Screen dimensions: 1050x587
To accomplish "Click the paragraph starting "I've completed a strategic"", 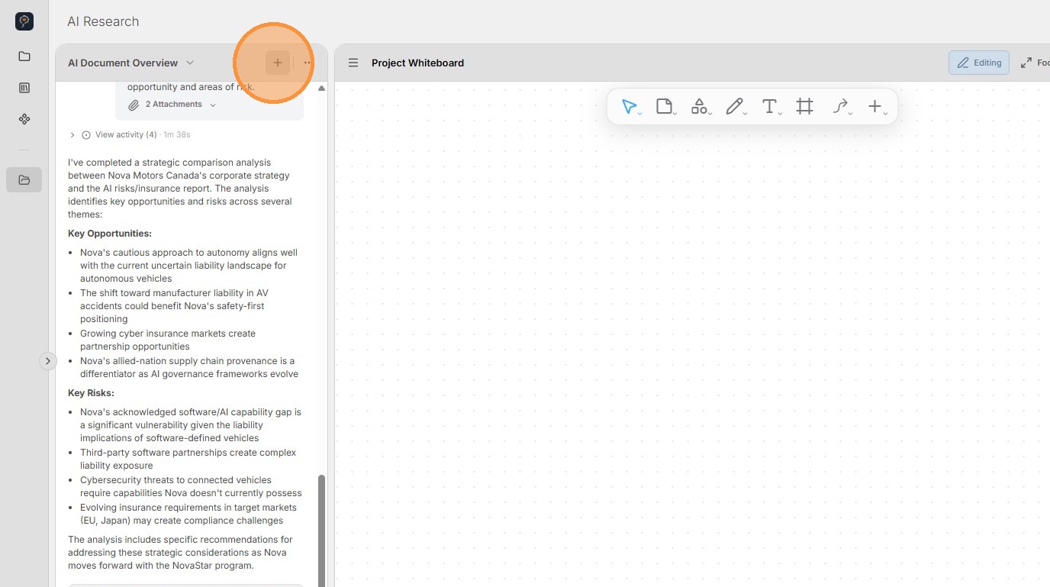I will pyautogui.click(x=180, y=189).
